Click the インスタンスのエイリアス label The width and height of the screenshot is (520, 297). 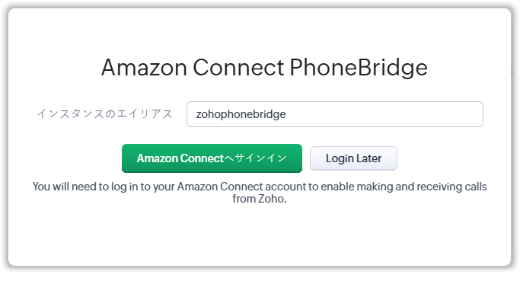(x=105, y=113)
